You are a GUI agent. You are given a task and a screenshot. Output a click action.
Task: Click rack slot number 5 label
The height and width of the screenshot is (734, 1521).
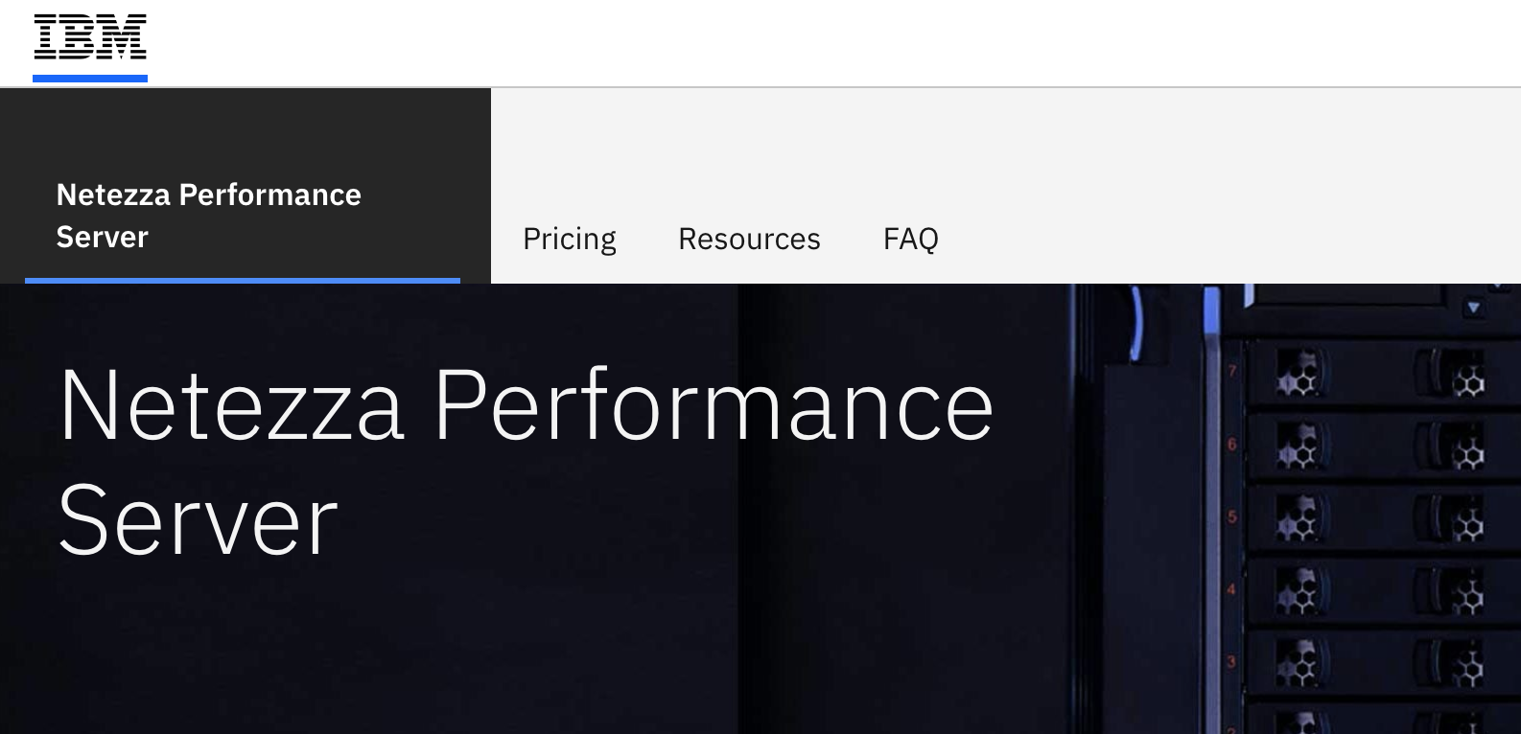point(1232,517)
